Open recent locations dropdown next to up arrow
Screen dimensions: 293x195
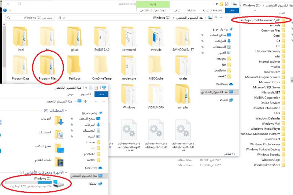point(221,18)
